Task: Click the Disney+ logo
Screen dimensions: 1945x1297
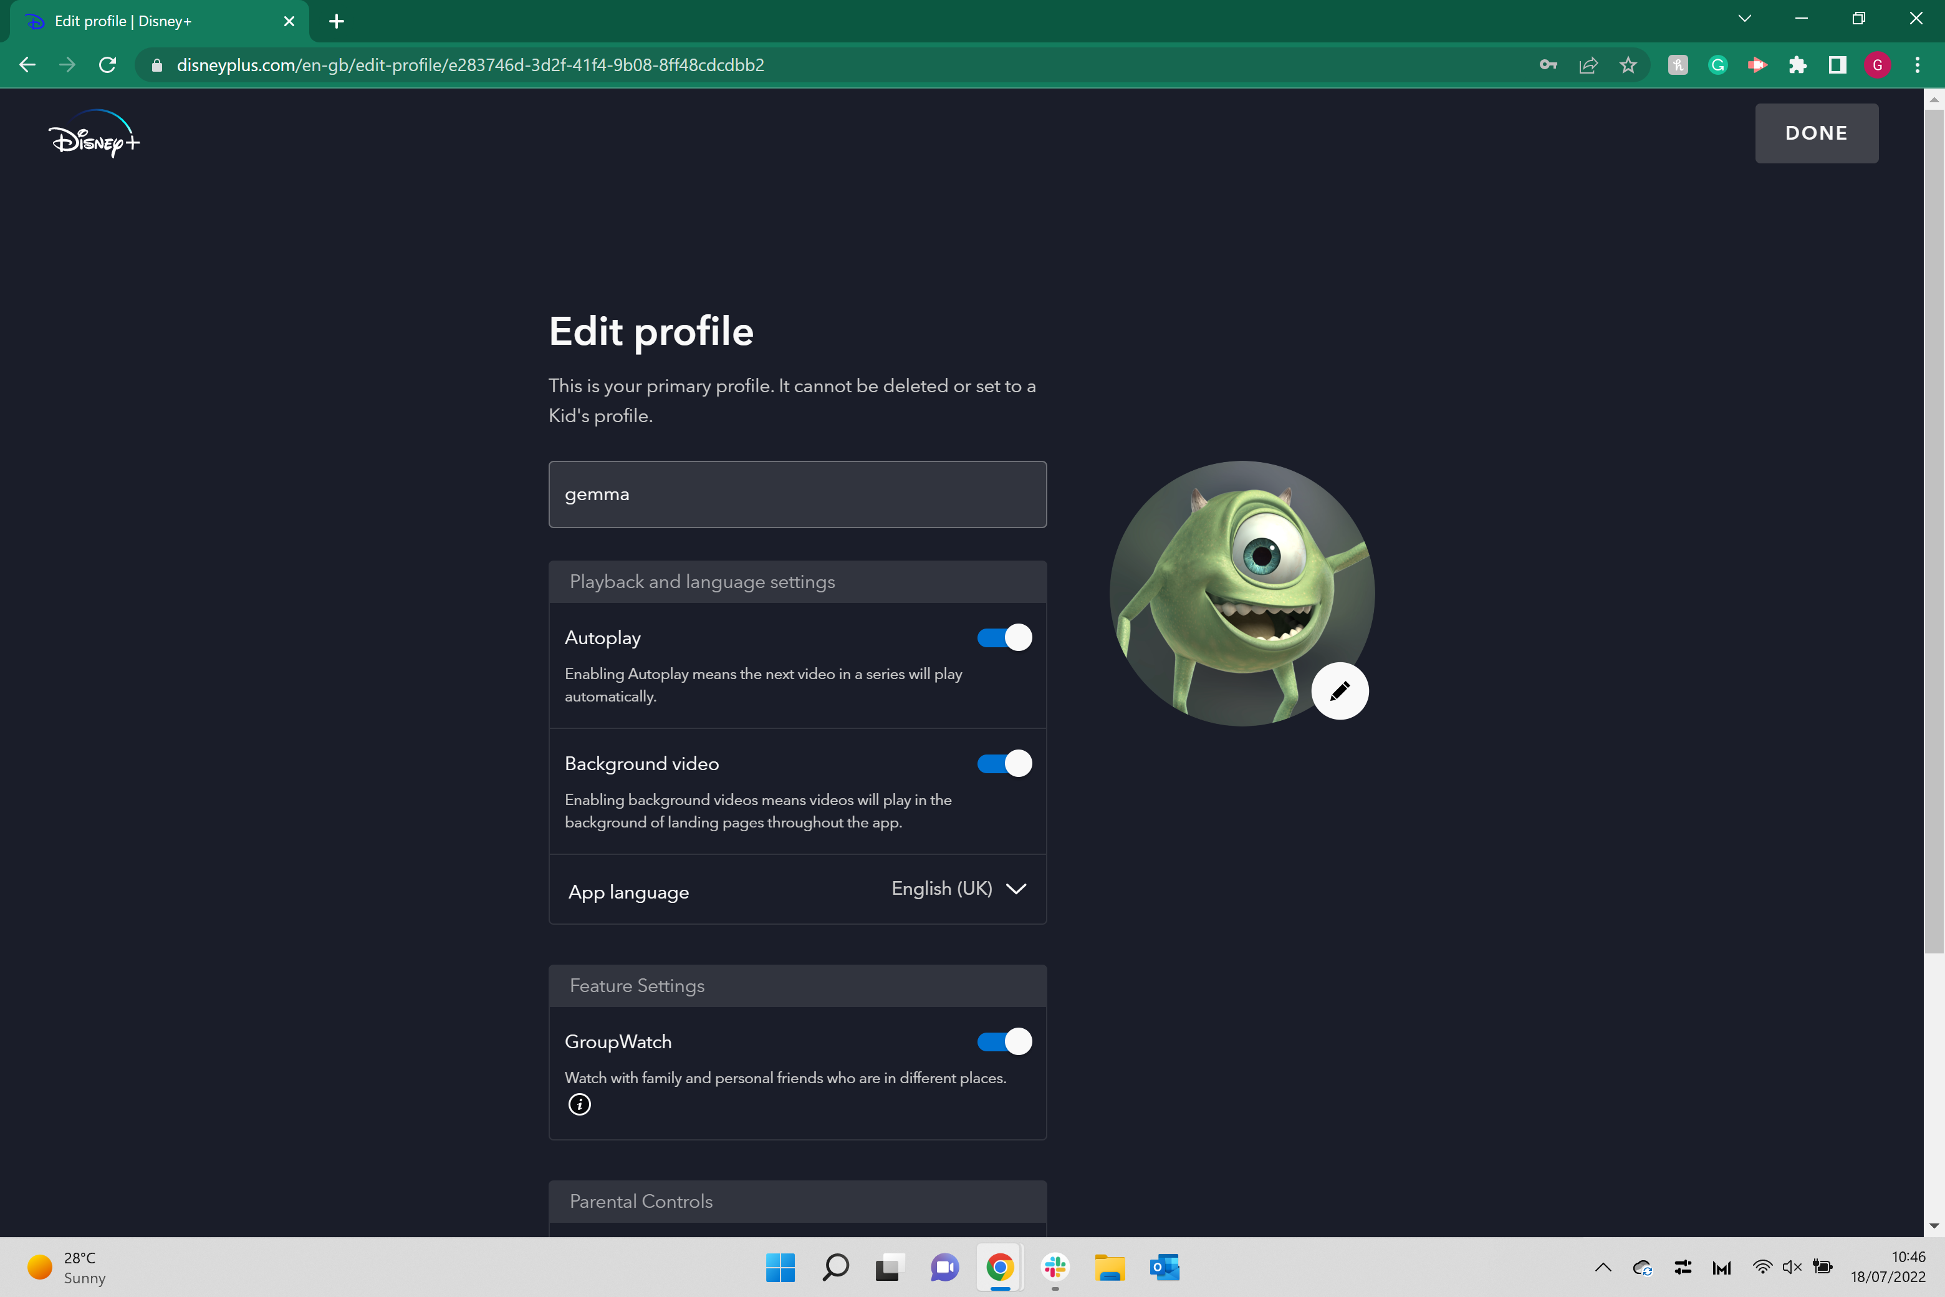Action: coord(94,133)
